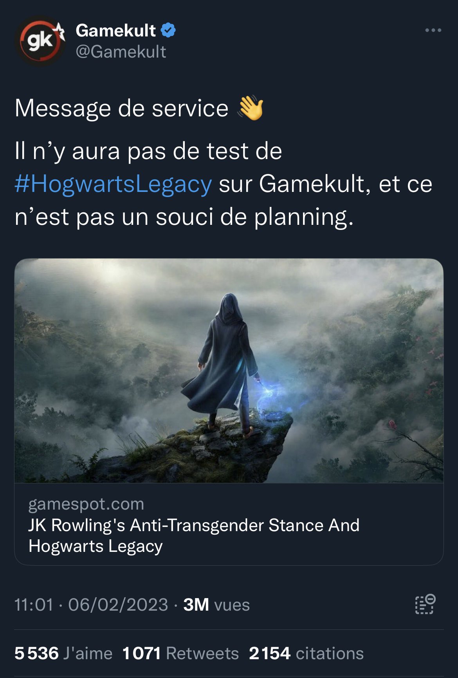Tap the blue verified badge

pyautogui.click(x=168, y=31)
